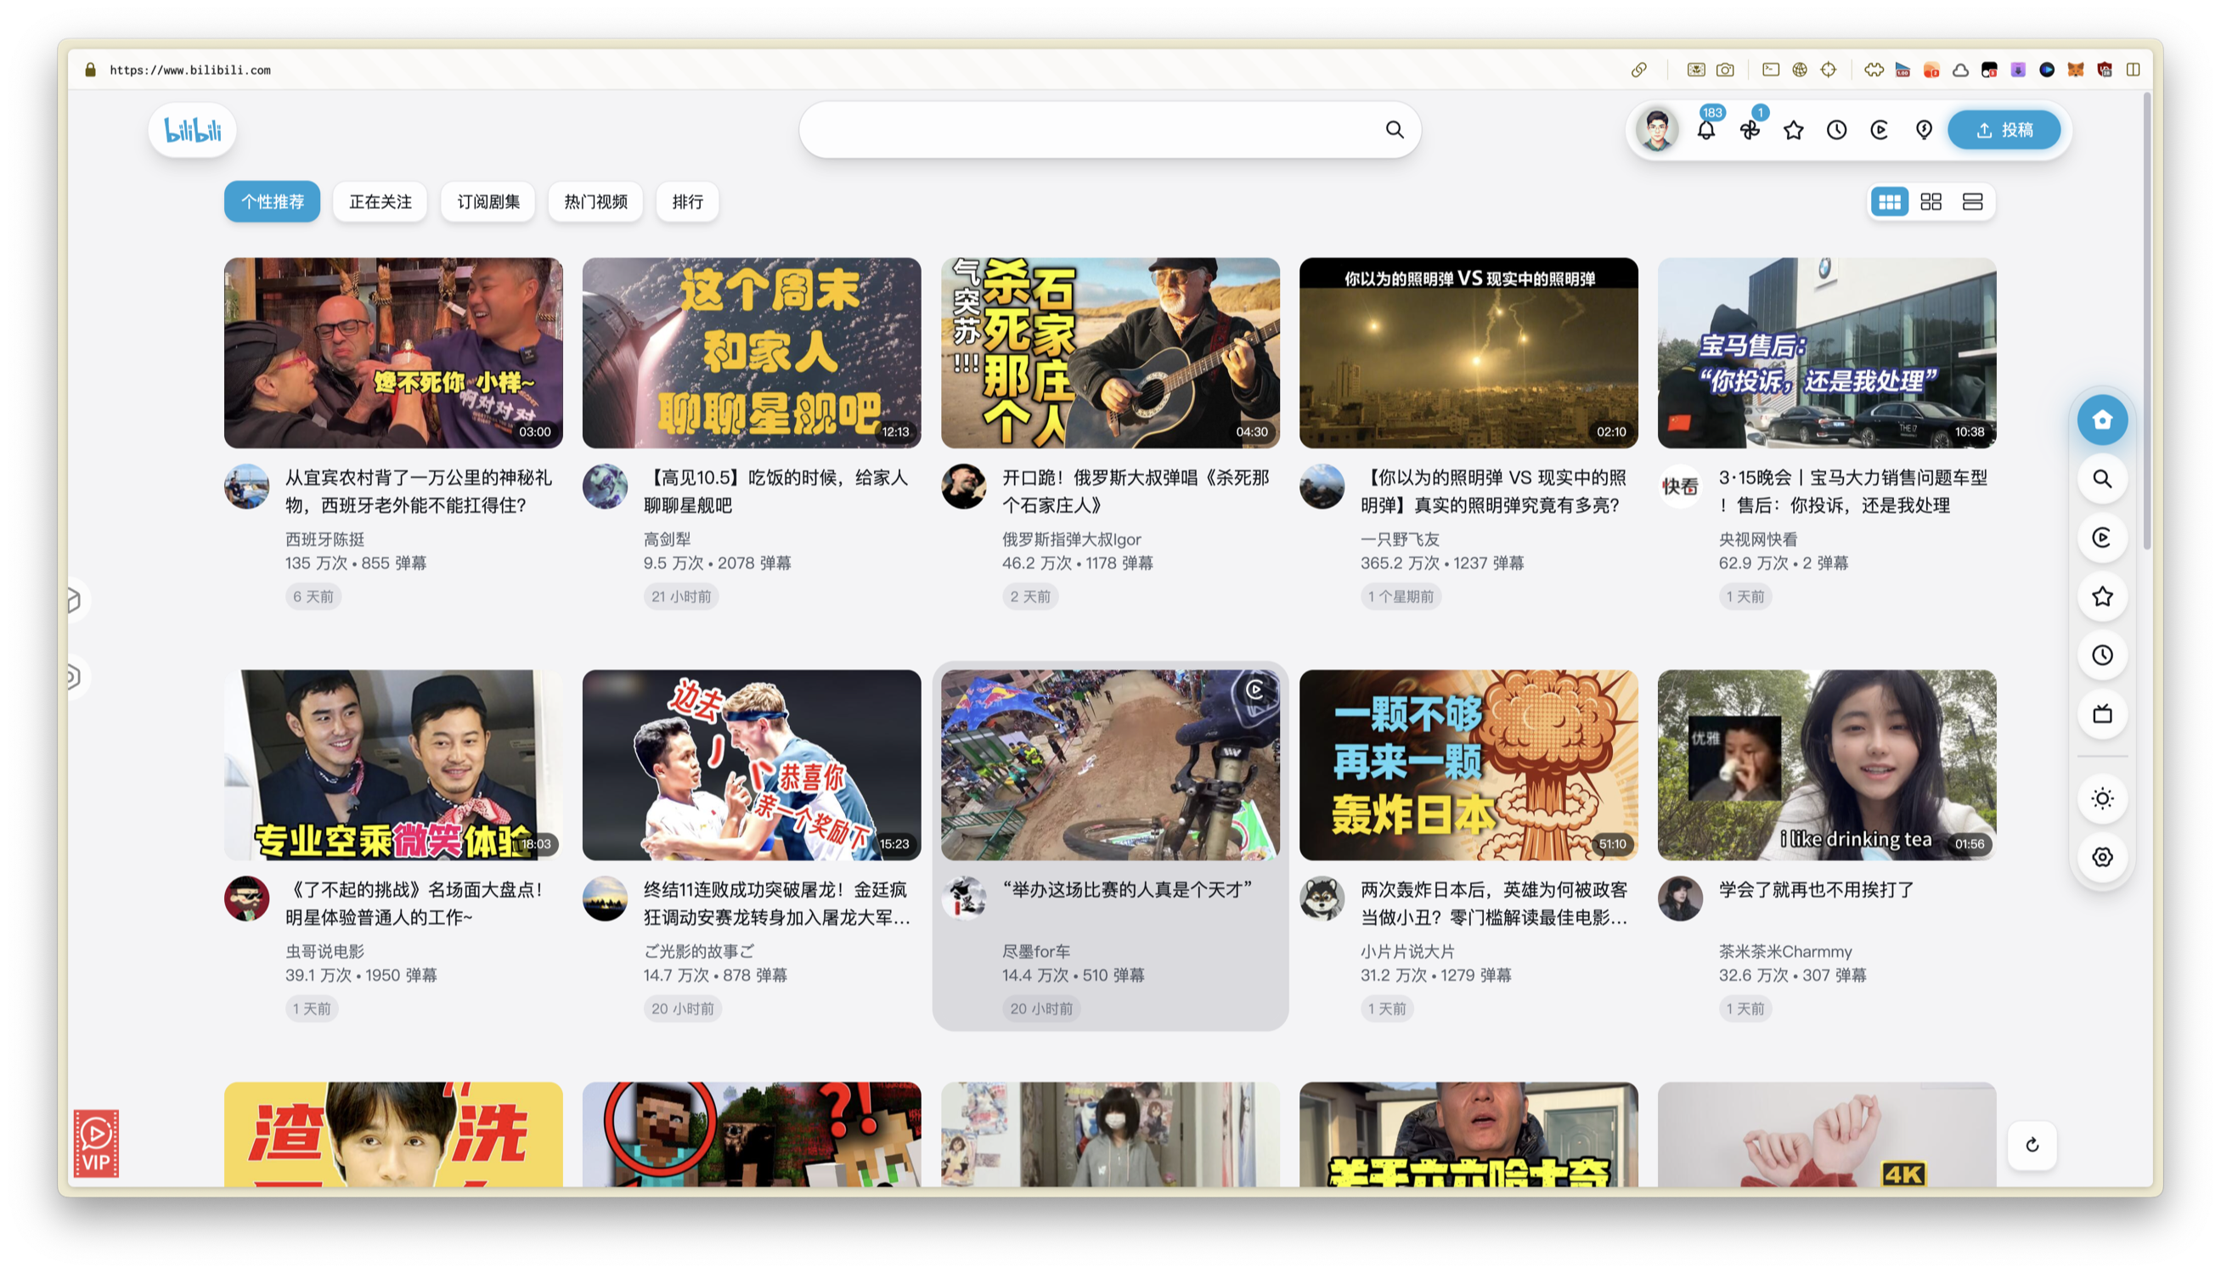Open the pinwheel moments icon in header
The height and width of the screenshot is (1273, 2221).
[1750, 130]
